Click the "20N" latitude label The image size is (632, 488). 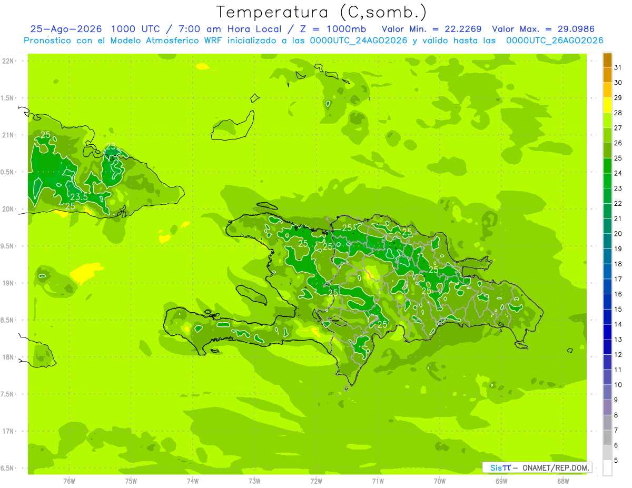pos(7,209)
